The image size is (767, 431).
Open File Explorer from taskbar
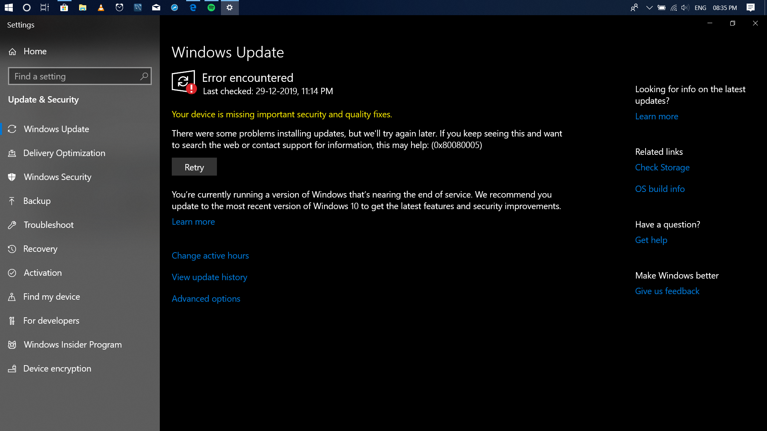click(83, 8)
